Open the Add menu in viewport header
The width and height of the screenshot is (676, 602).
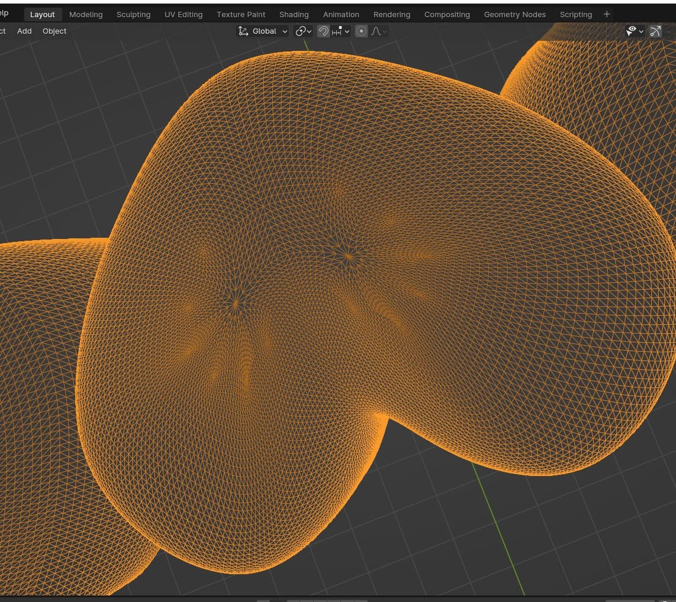[24, 31]
